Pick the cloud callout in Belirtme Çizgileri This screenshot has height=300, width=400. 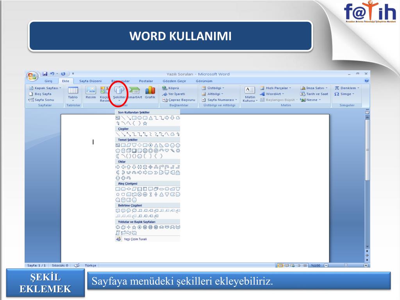click(134, 211)
